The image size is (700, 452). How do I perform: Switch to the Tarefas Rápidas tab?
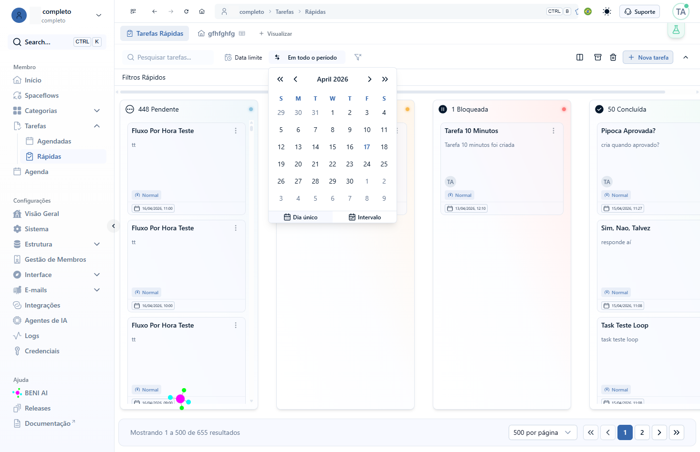(155, 33)
